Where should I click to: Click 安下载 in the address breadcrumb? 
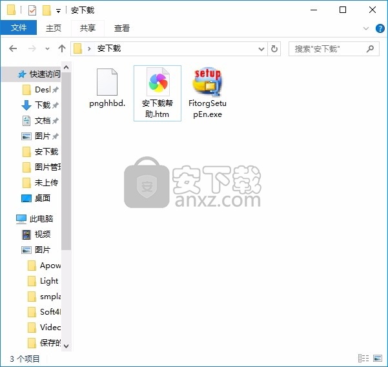tap(109, 48)
